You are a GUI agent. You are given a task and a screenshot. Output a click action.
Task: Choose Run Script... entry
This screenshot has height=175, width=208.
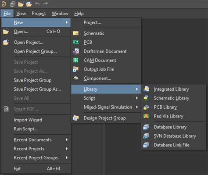[36, 129]
